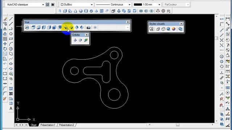The width and height of the screenshot is (232, 130).
Task: Open the ParCouleur plot style dropdown
Action: click(x=188, y=5)
